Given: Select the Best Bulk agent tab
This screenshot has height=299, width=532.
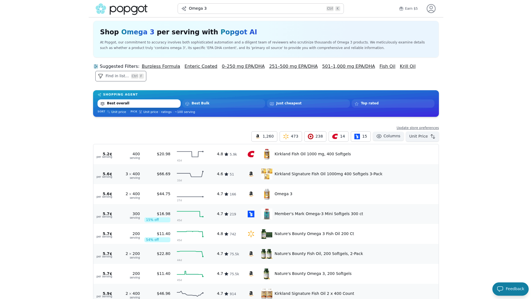Looking at the screenshot, I should (224, 104).
